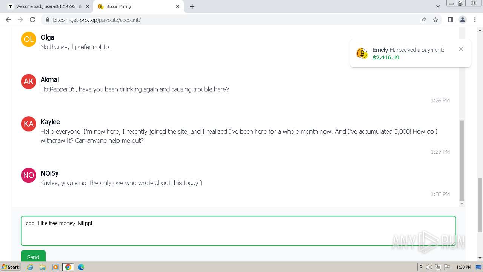This screenshot has width=483, height=272.
Task: Open Internet Explorer from taskbar
Action: click(x=30, y=267)
